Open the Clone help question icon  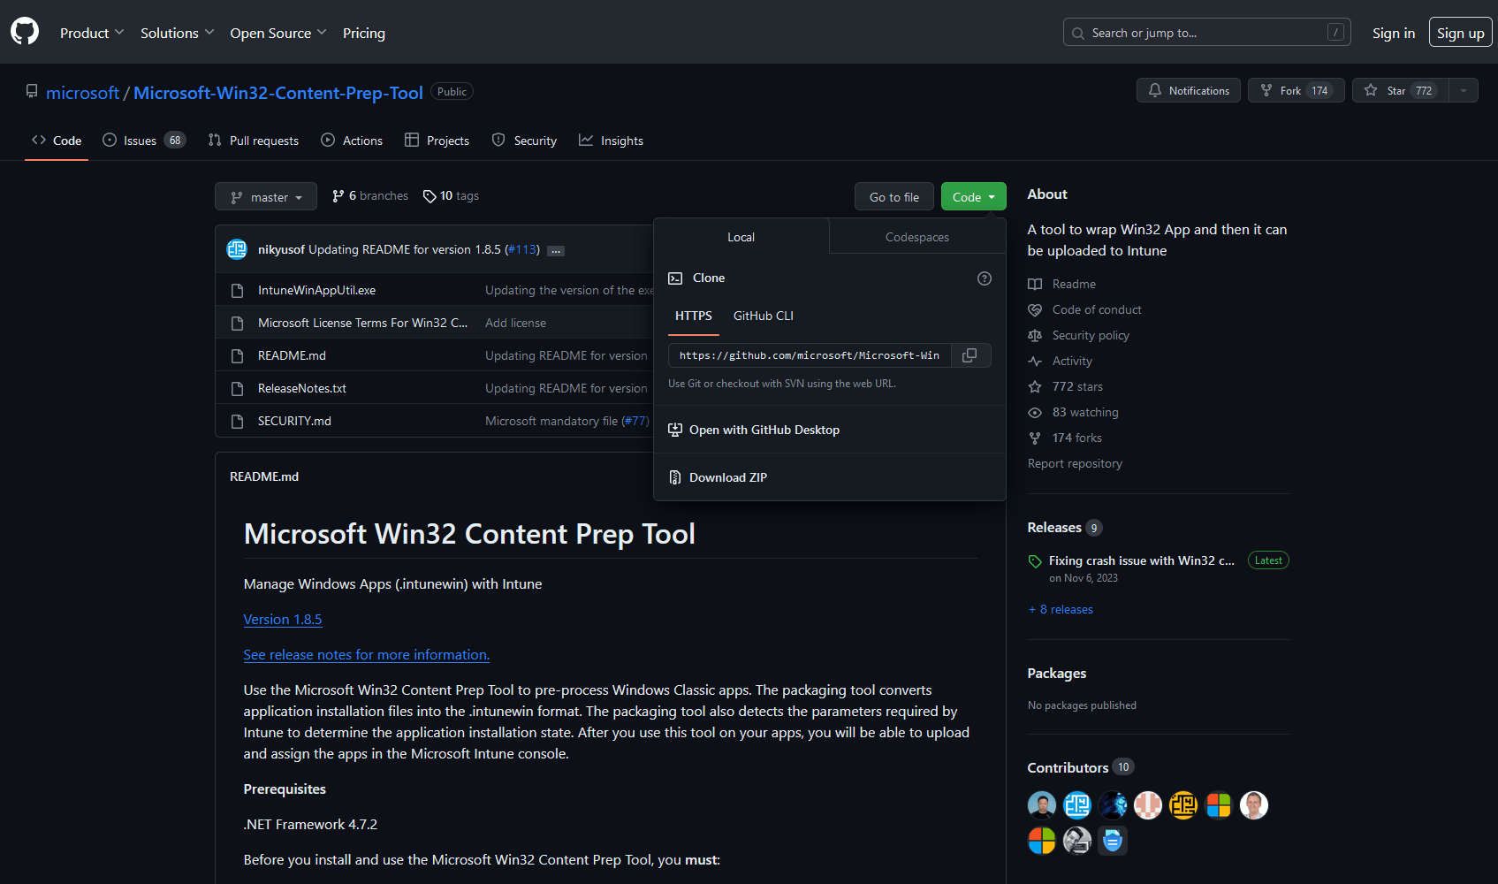click(985, 278)
